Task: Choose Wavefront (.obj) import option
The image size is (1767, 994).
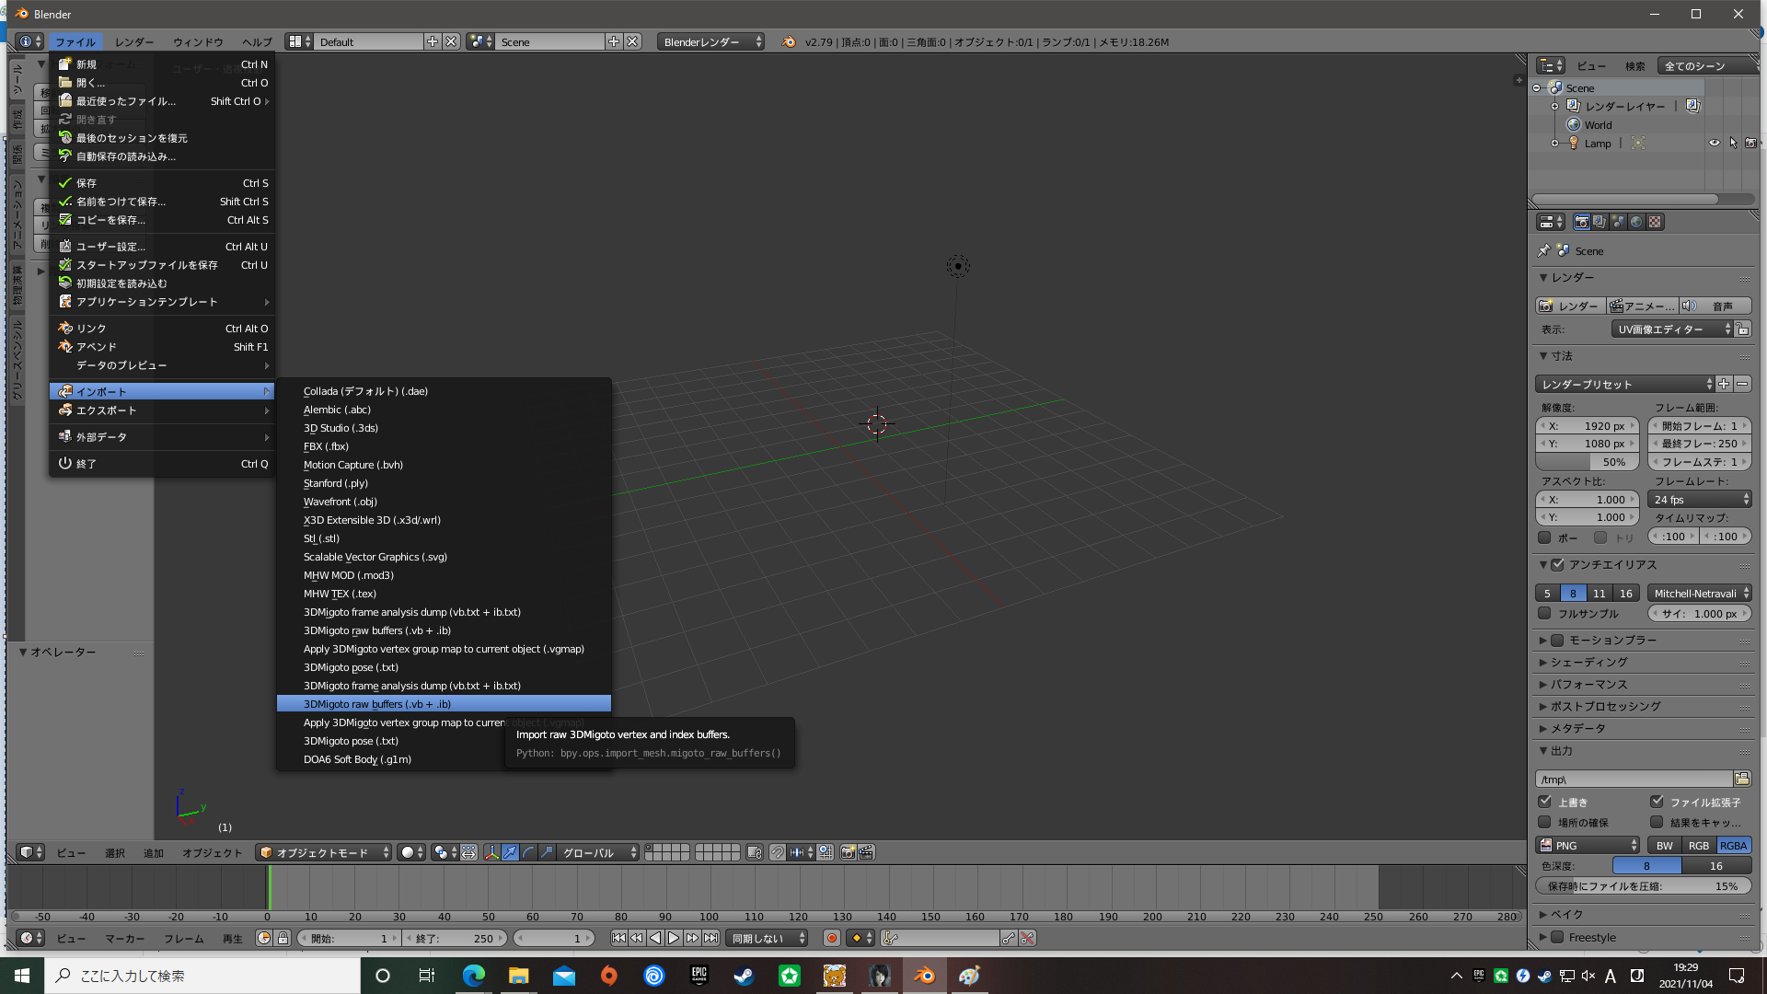Action: click(444, 501)
